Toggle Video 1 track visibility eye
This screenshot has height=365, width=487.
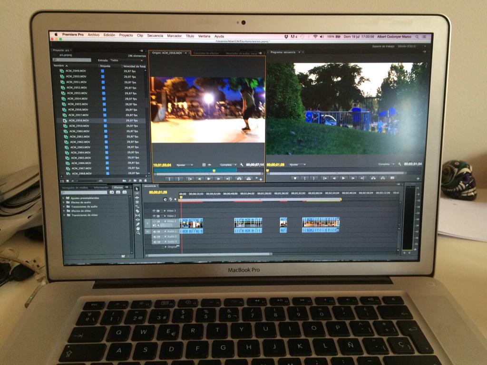(x=154, y=221)
